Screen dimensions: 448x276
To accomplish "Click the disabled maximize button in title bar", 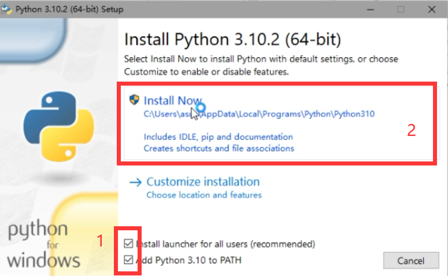I will click(401, 9).
